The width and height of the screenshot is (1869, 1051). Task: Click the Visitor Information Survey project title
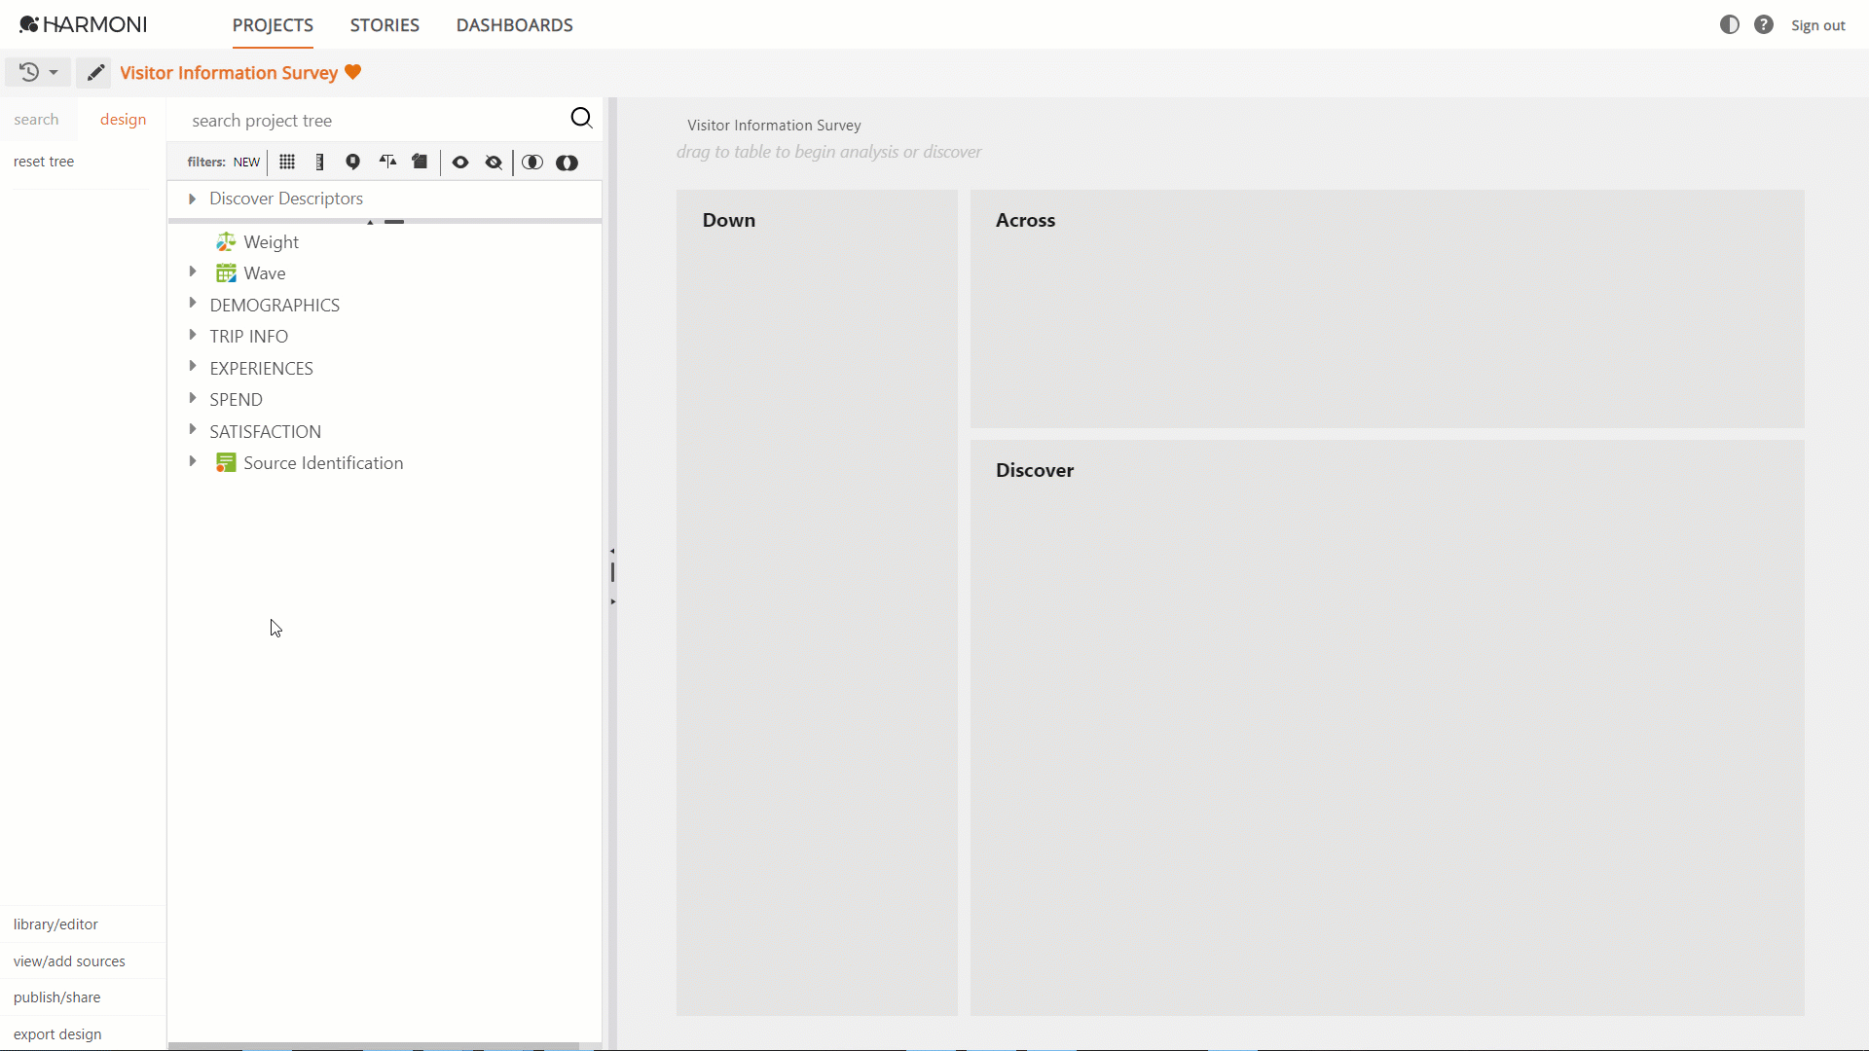pos(229,73)
